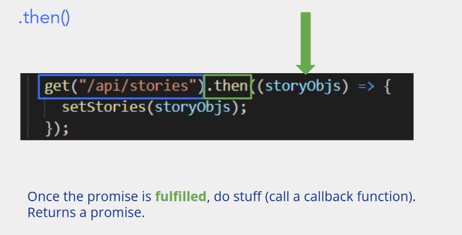
Task: Click the "/api/stories" string literal
Action: pyautogui.click(x=138, y=86)
